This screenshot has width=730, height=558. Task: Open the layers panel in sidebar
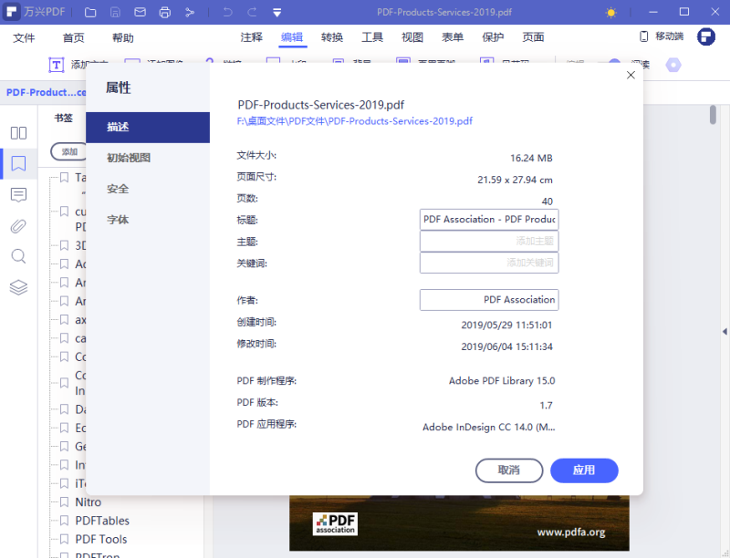(18, 287)
